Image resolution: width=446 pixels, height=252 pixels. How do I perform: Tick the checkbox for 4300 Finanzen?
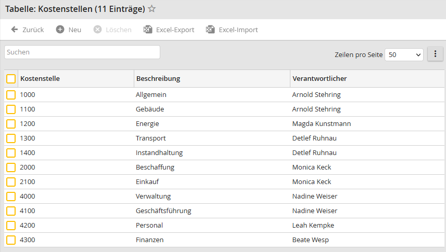point(11,240)
